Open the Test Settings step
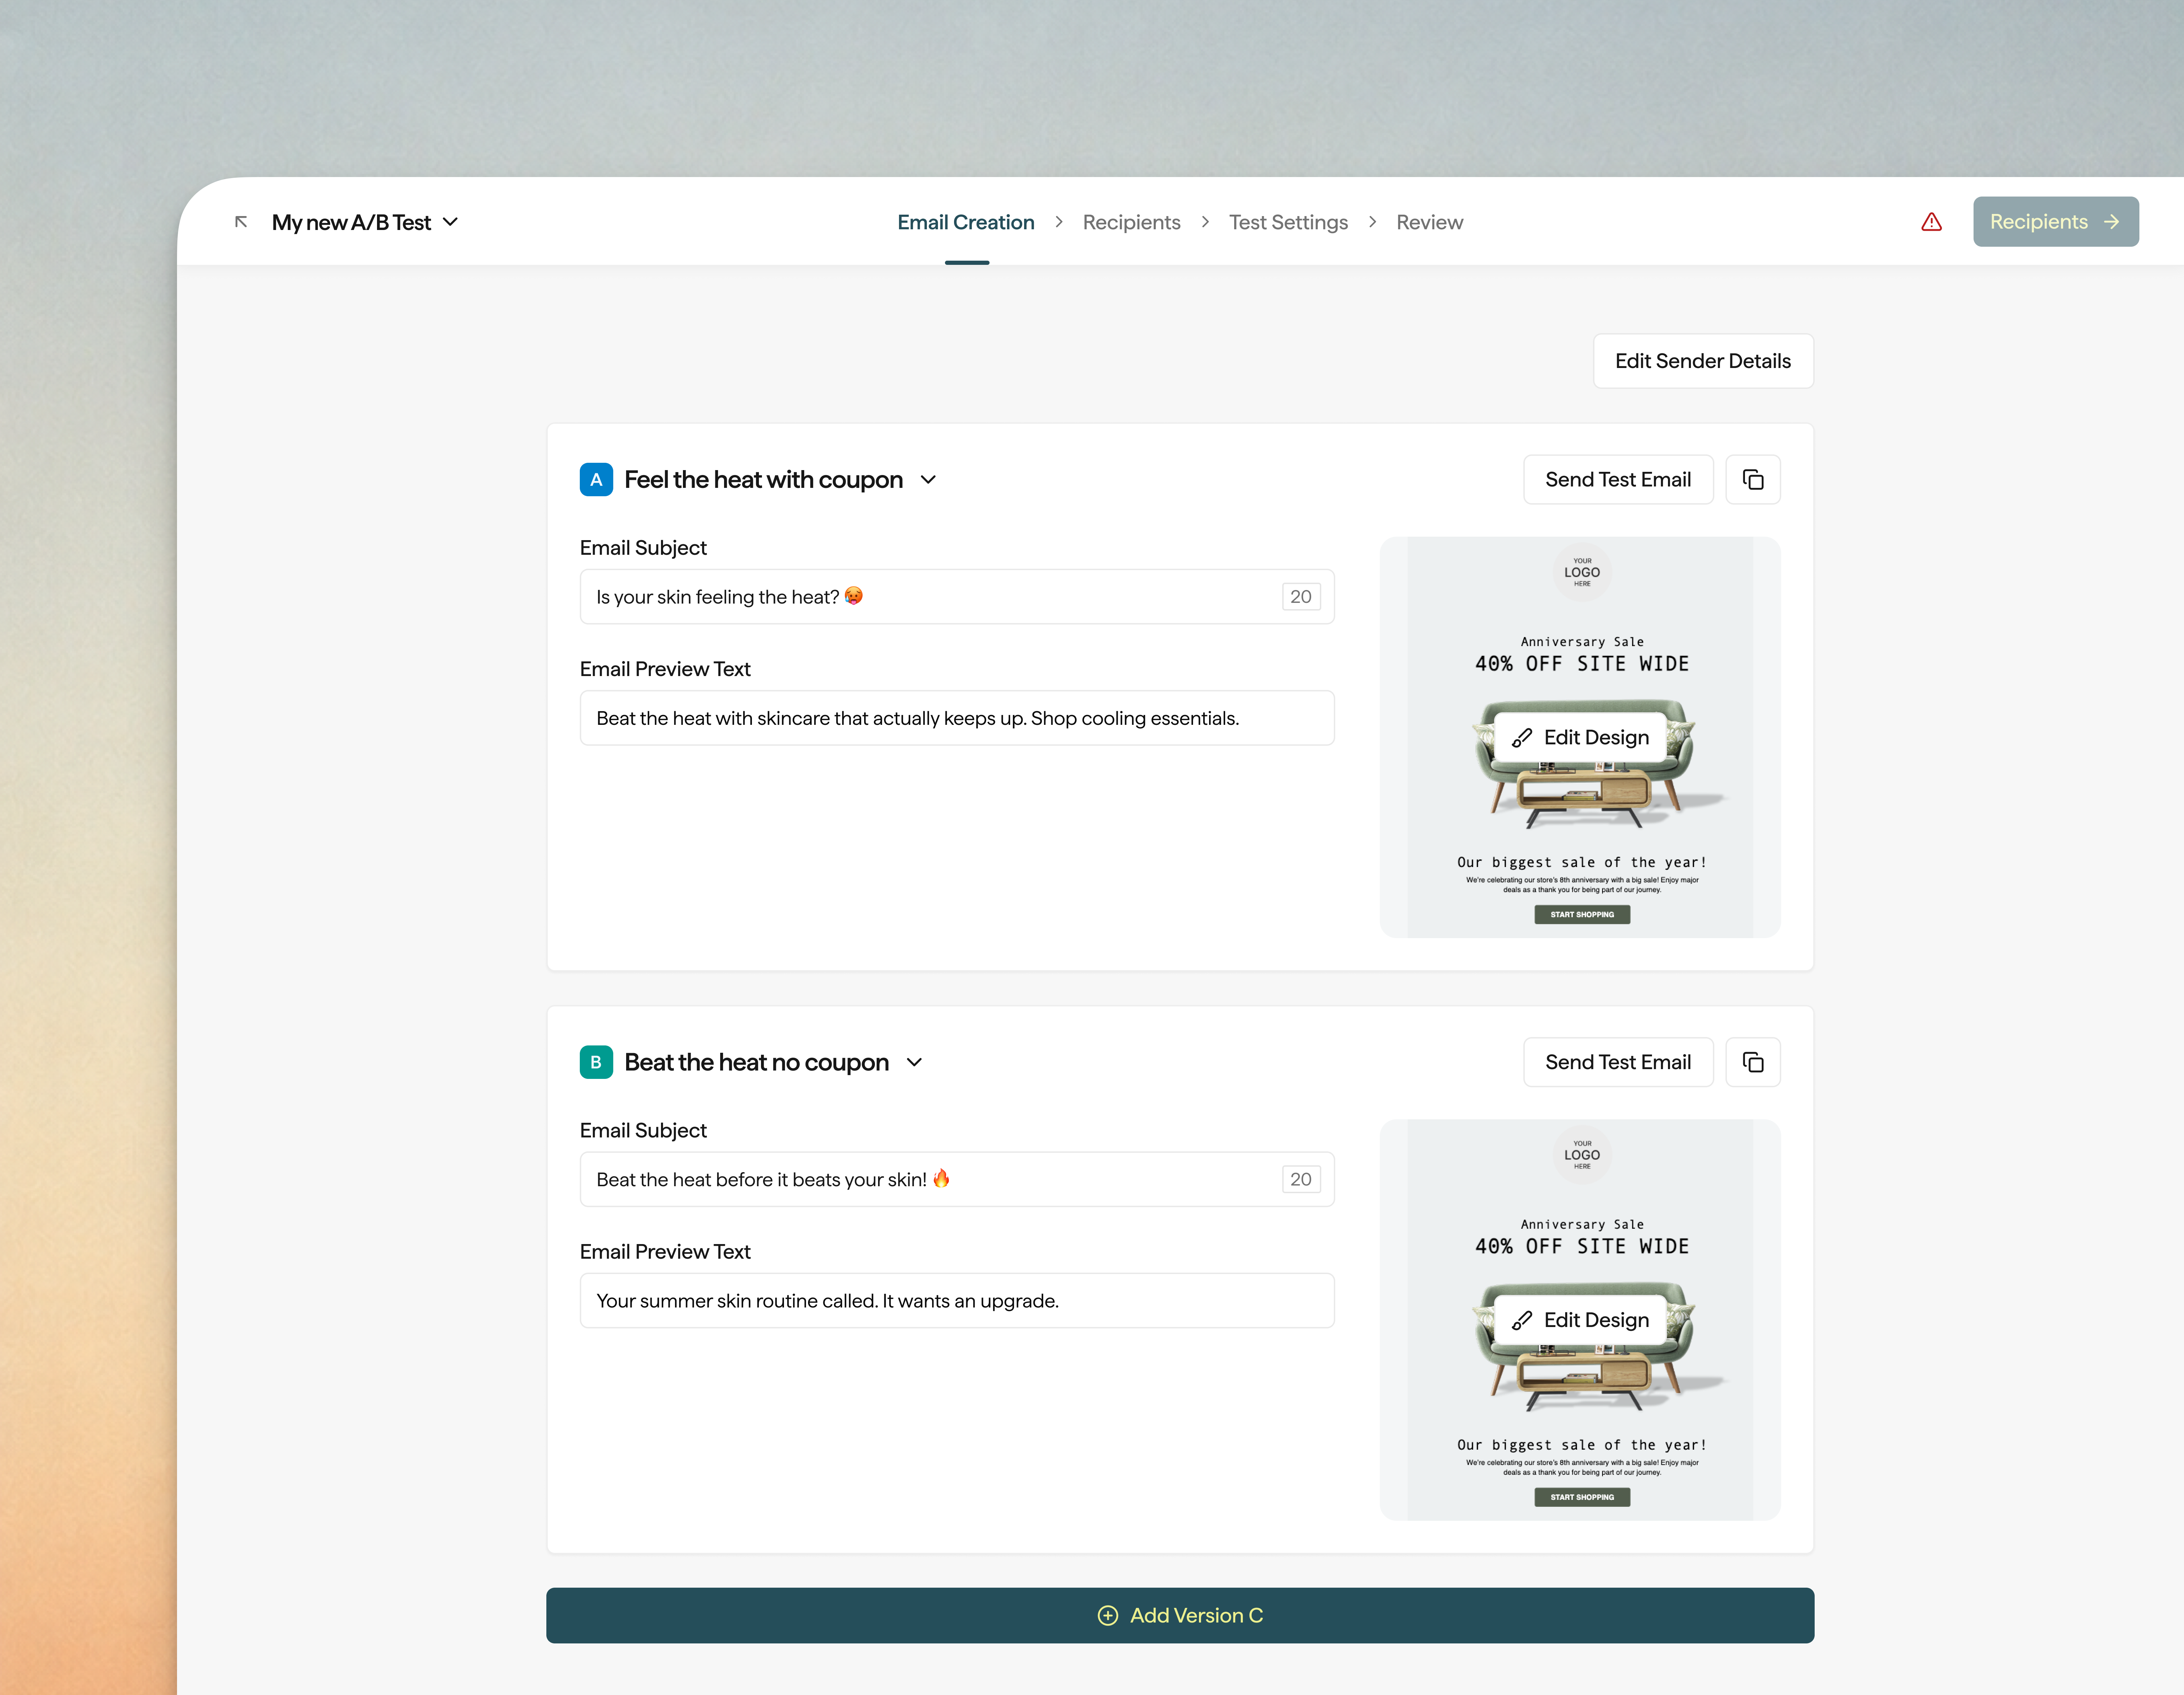 coord(1288,222)
